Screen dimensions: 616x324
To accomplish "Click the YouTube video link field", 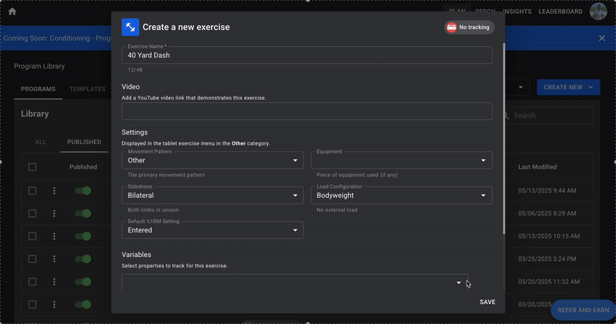I will (x=306, y=111).
